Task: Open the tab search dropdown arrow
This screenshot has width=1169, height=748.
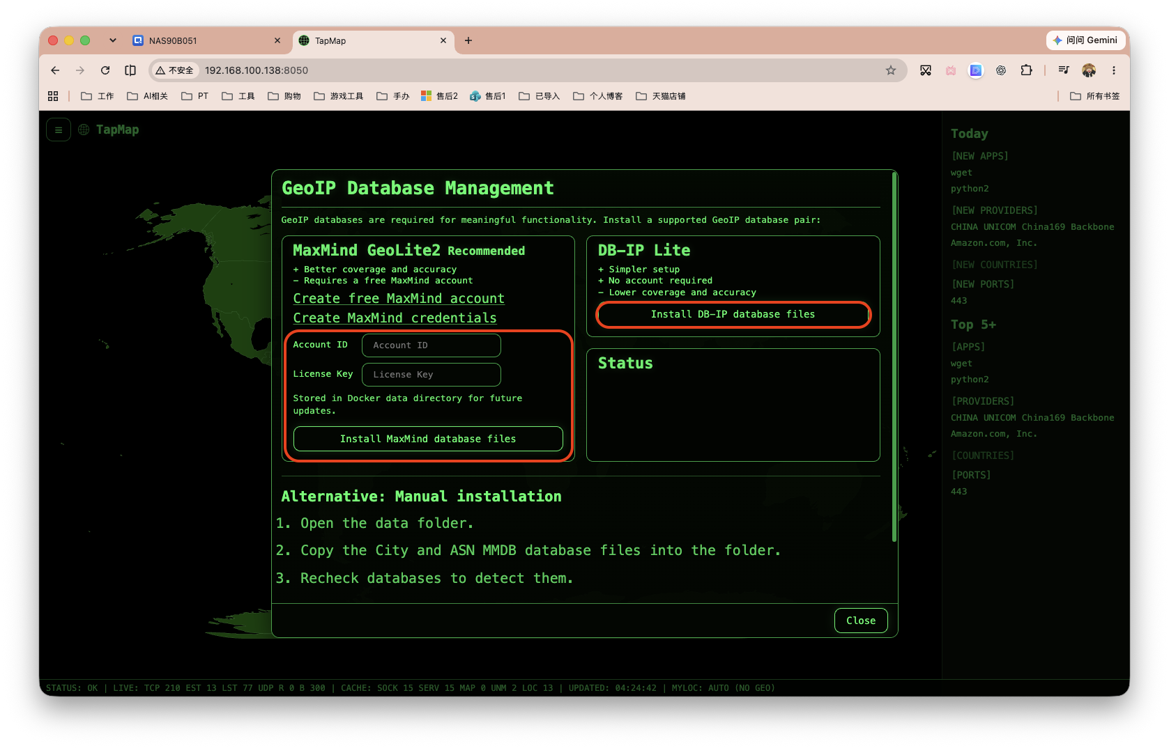Action: click(x=113, y=40)
